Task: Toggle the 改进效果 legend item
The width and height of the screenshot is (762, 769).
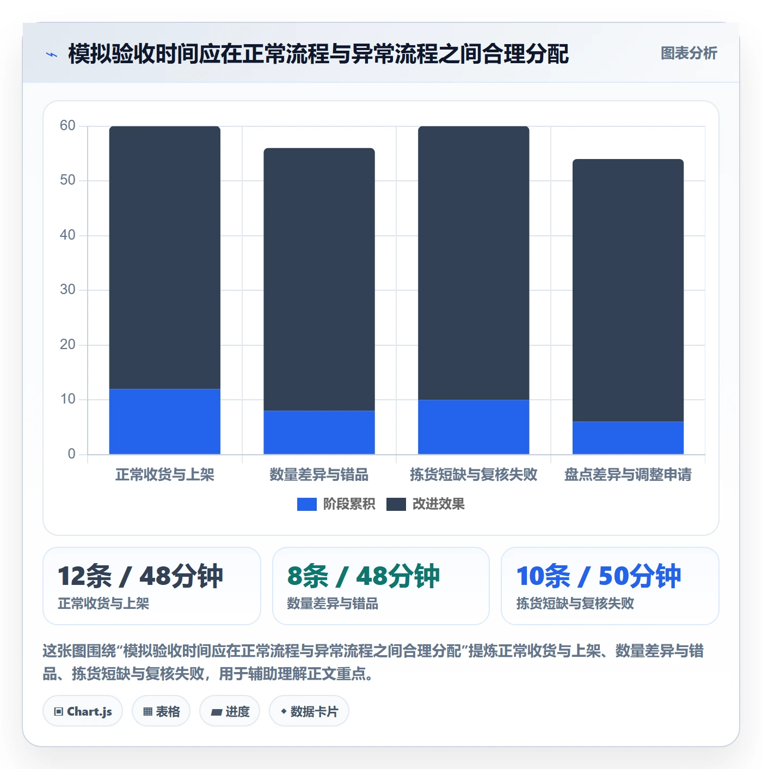Action: (x=426, y=504)
